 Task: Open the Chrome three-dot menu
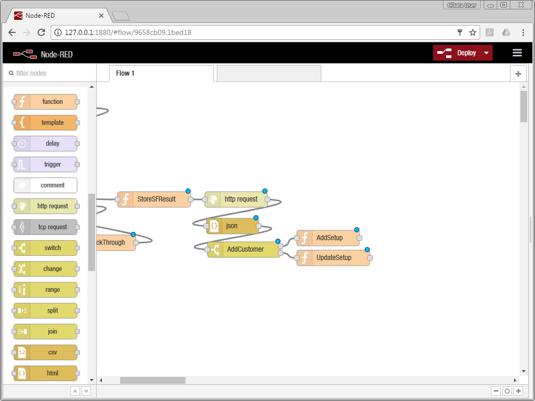tap(523, 32)
